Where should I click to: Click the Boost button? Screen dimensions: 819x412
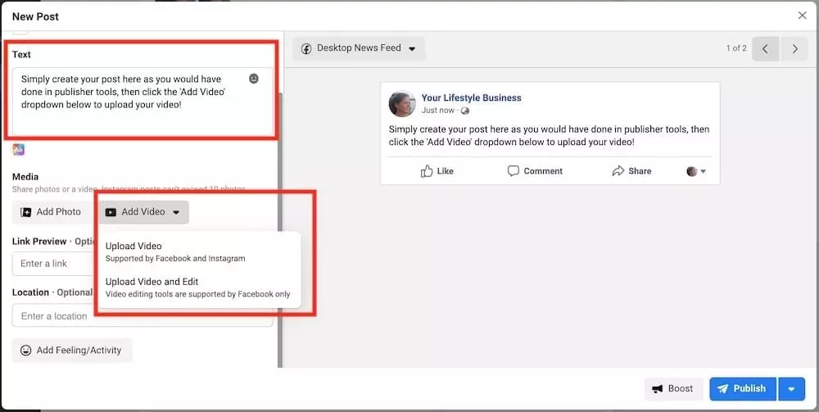(x=673, y=389)
